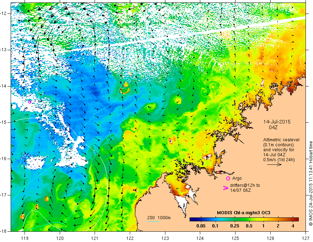Click the colorbar value '0.25'

click(234, 226)
